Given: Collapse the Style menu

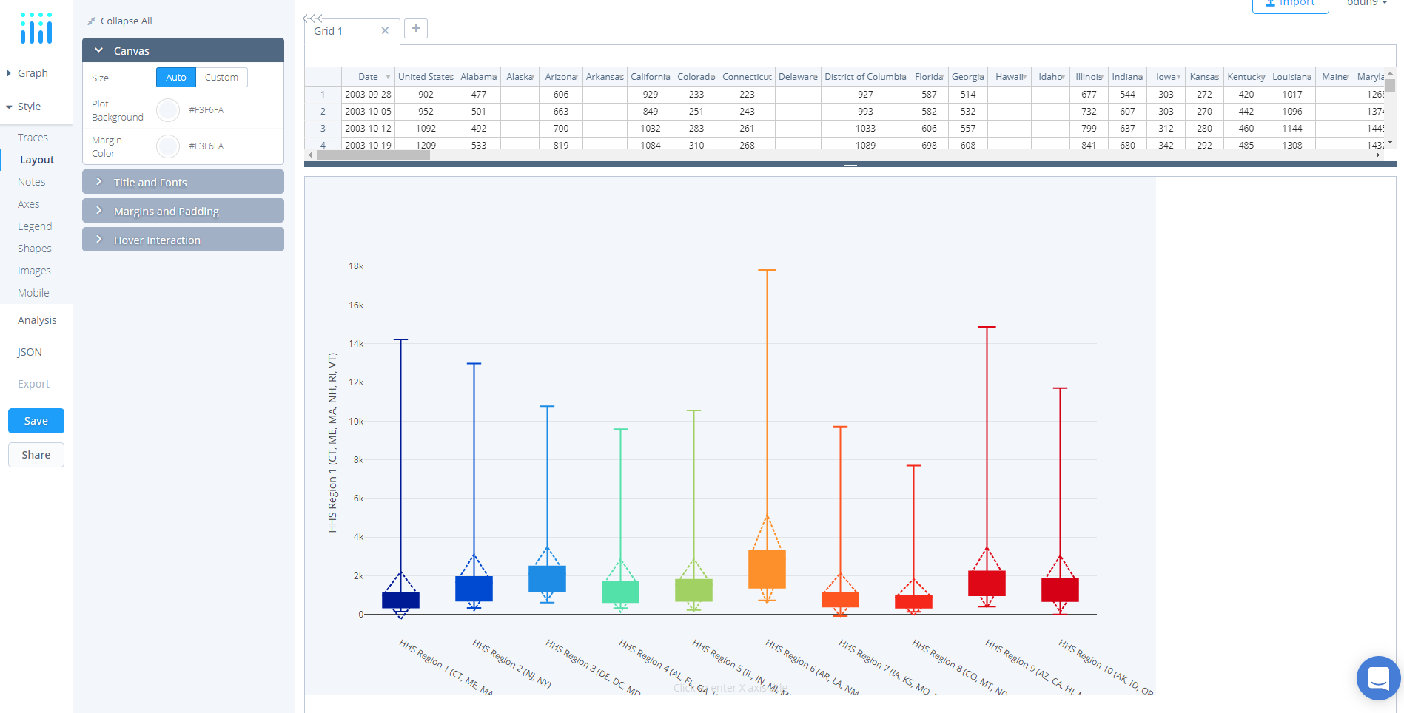Looking at the screenshot, I should click(24, 107).
